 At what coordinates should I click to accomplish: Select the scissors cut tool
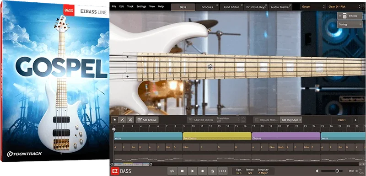click(130, 120)
